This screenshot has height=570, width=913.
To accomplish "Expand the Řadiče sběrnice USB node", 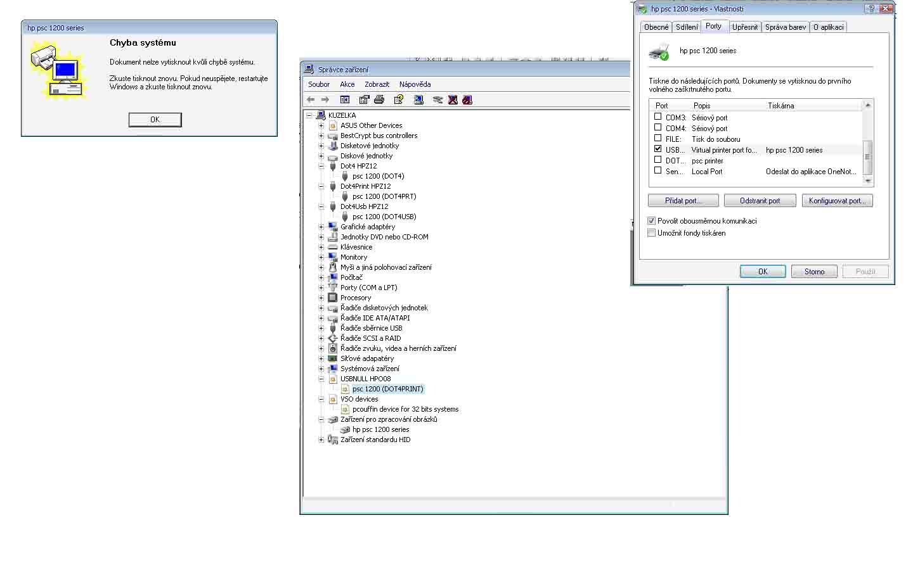I will point(321,328).
